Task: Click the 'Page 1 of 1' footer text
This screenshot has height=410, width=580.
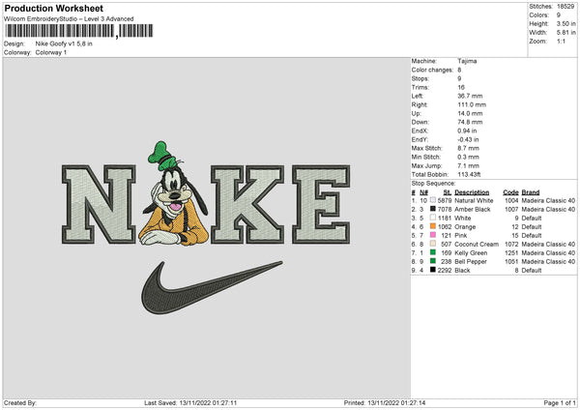Action: point(560,403)
